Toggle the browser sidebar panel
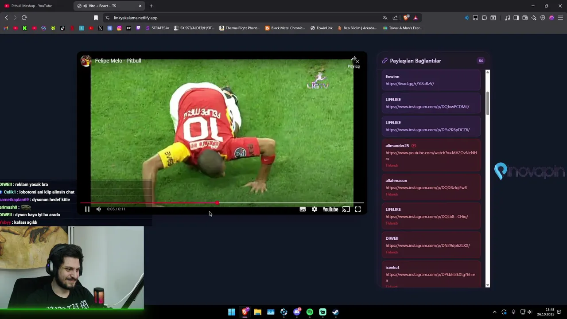The width and height of the screenshot is (567, 319). click(x=516, y=18)
